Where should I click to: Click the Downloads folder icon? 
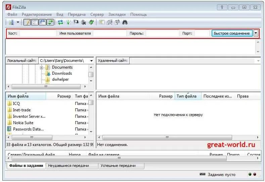tap(48, 73)
